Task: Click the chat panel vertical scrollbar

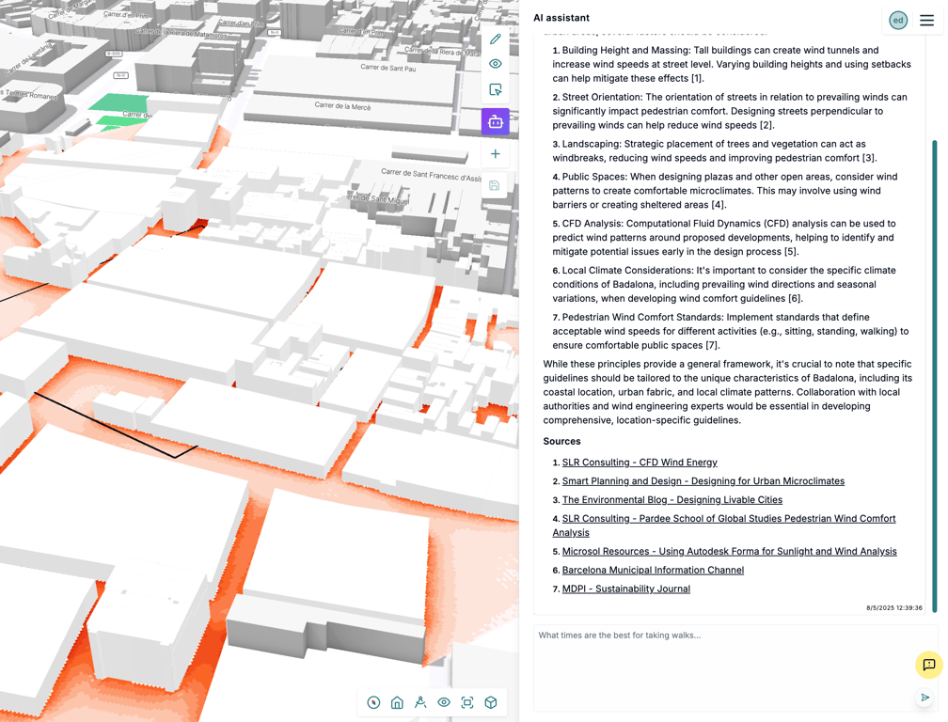Action: tap(935, 374)
